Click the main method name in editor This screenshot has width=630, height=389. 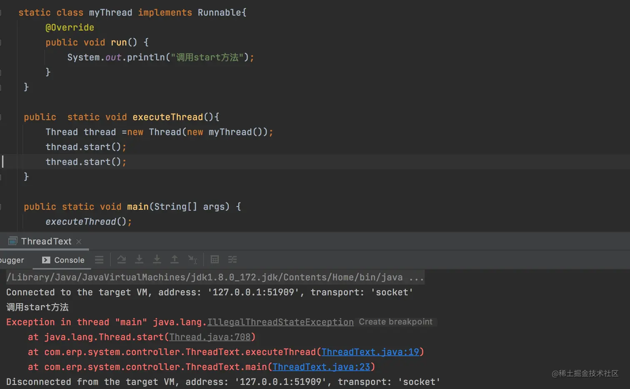click(138, 207)
